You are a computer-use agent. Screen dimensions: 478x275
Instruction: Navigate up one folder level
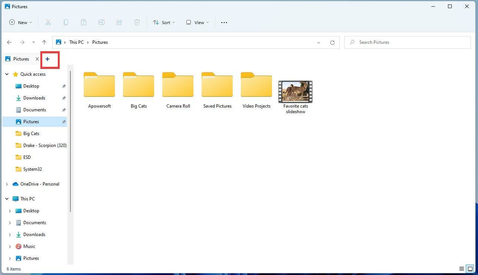(44, 42)
